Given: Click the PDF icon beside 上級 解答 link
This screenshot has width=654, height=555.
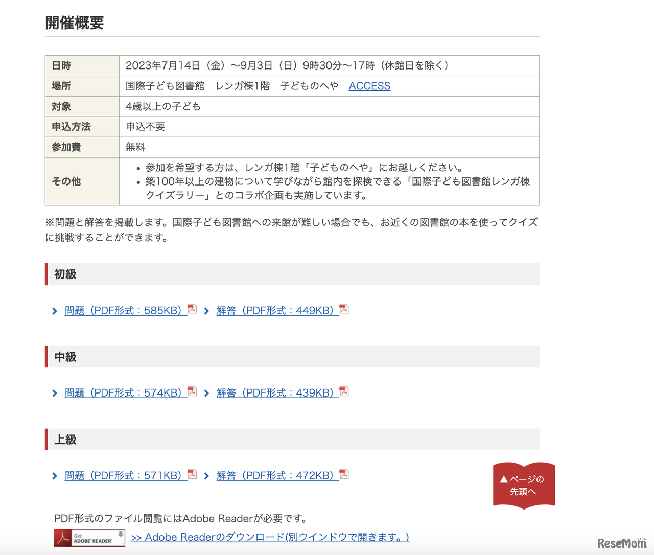Looking at the screenshot, I should (x=344, y=474).
